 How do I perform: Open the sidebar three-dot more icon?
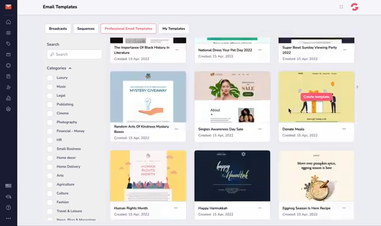coord(8,218)
